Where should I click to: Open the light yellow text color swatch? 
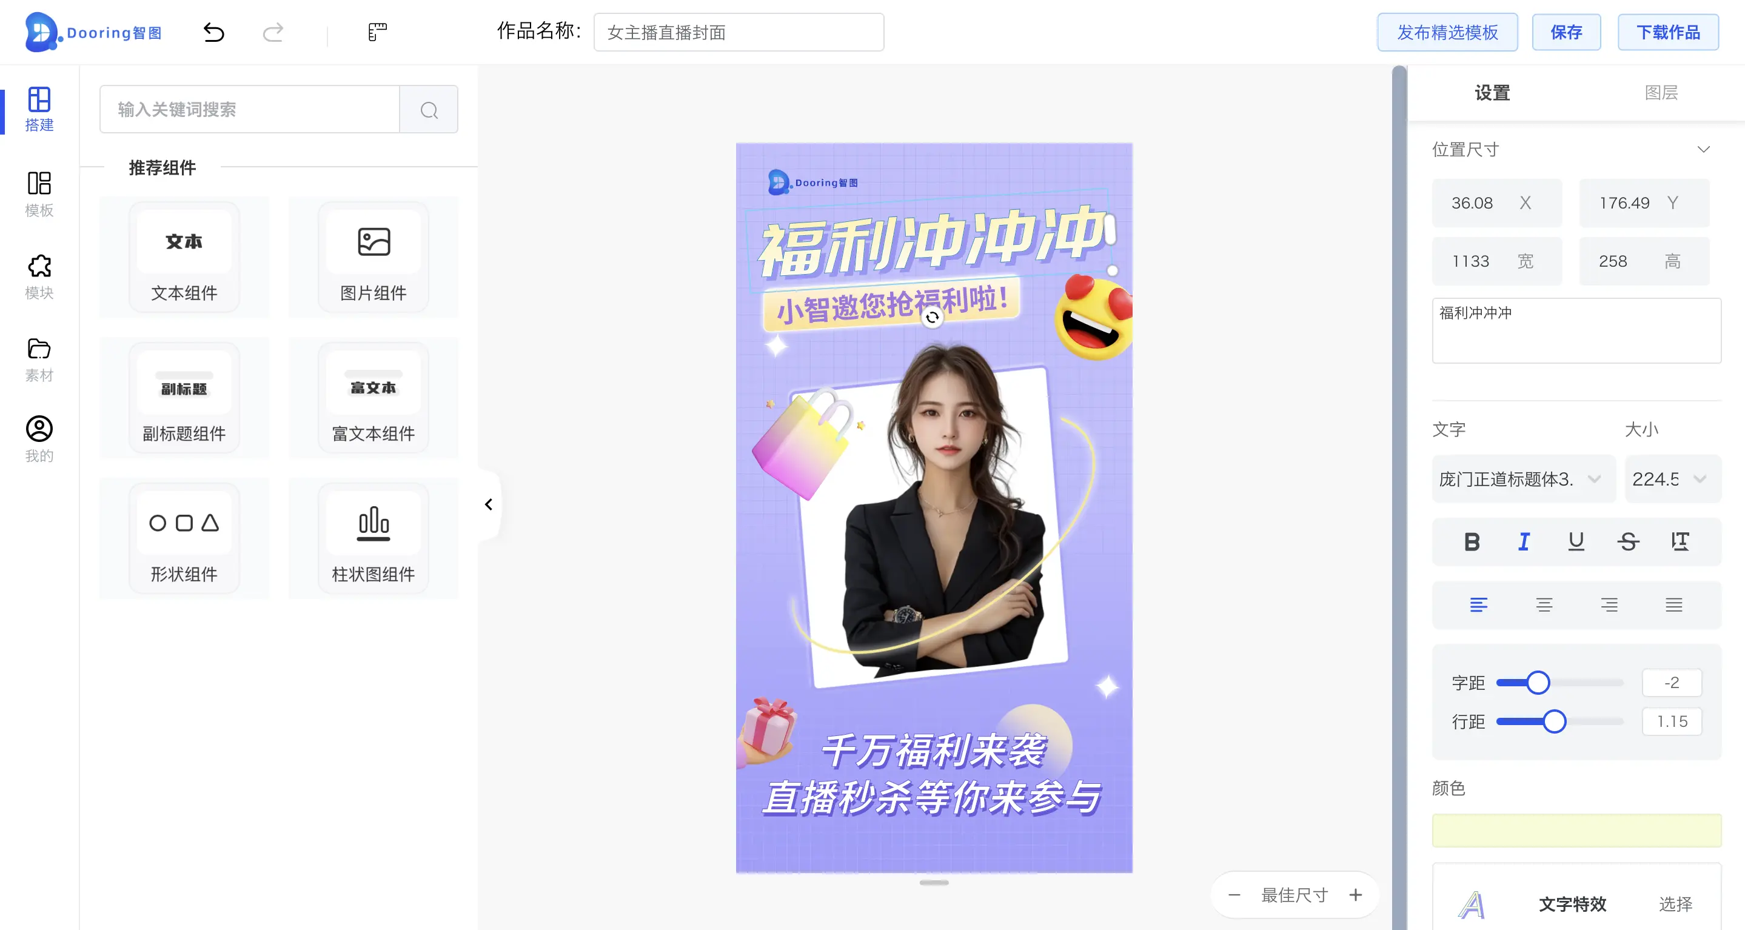tap(1576, 831)
